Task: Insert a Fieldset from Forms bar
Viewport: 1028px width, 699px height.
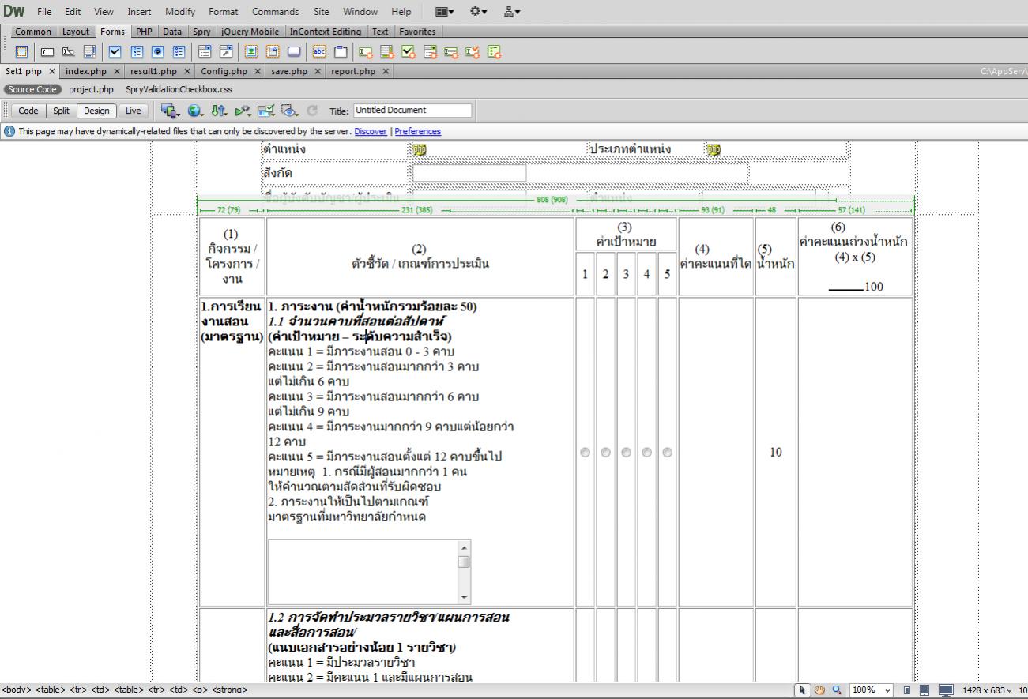Action: click(341, 51)
